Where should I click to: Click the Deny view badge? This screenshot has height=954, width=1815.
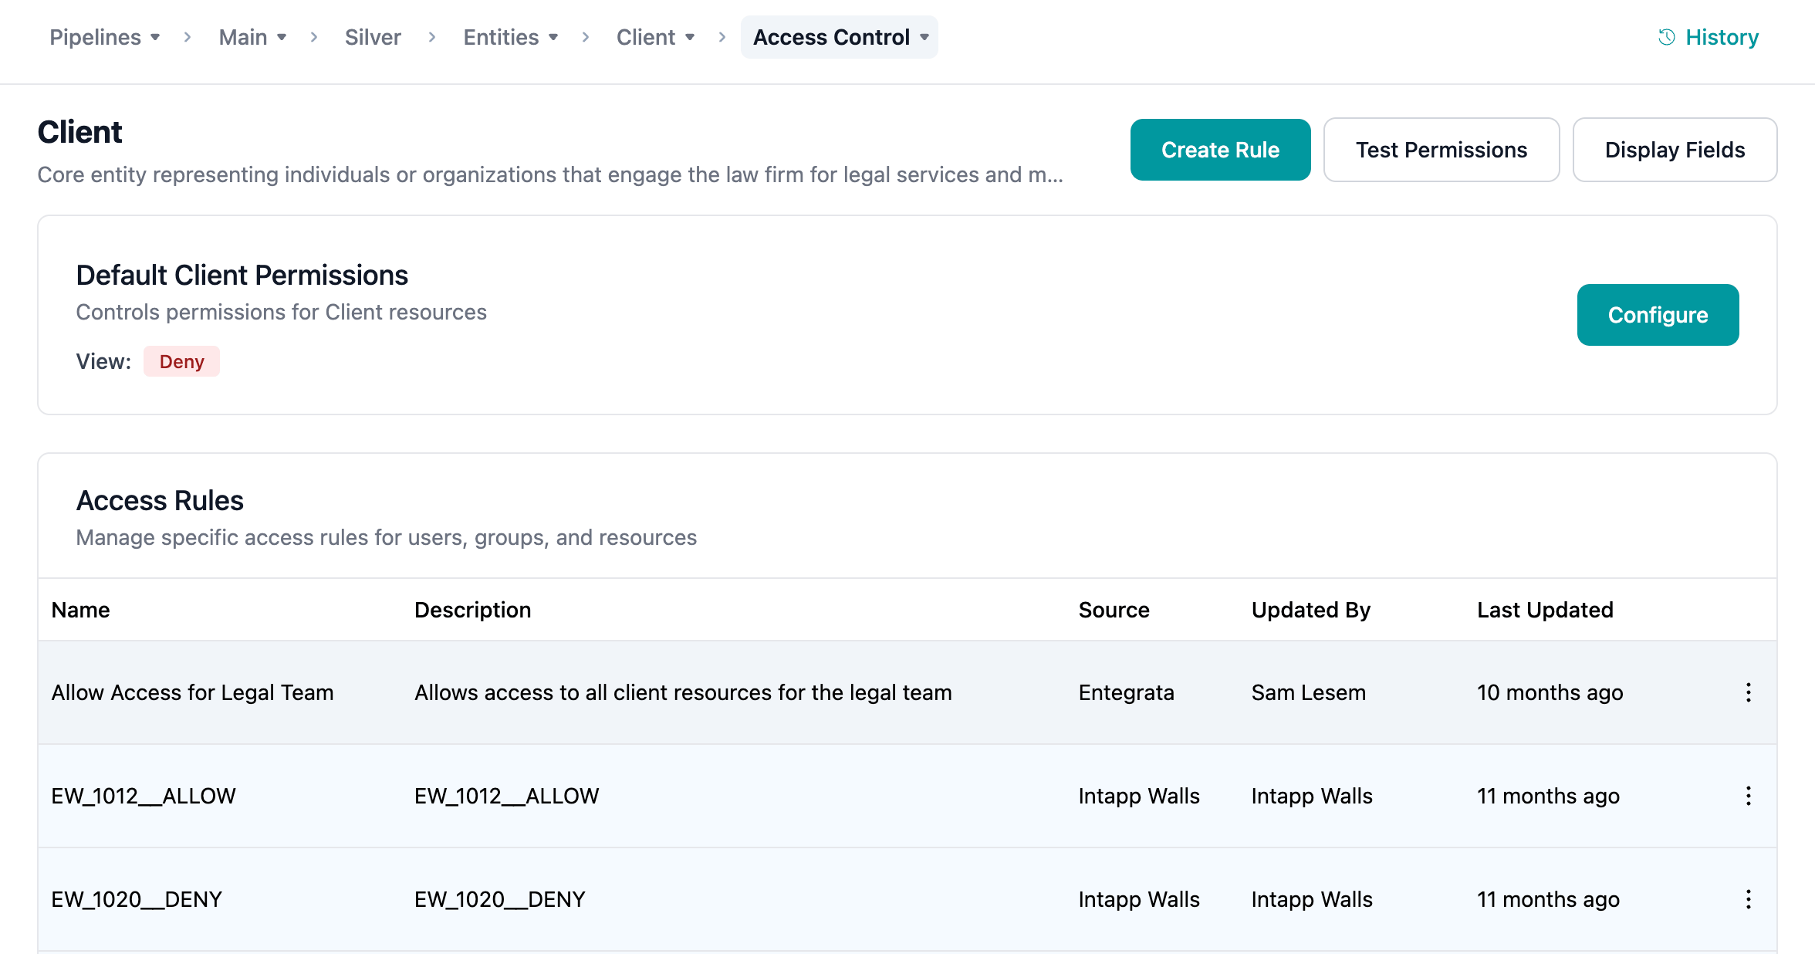click(x=181, y=361)
